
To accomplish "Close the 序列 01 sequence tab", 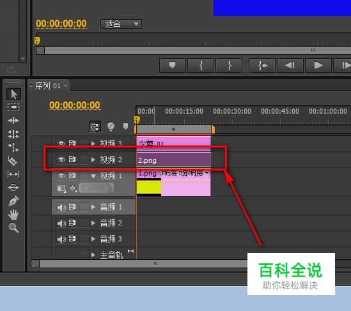I will point(65,85).
